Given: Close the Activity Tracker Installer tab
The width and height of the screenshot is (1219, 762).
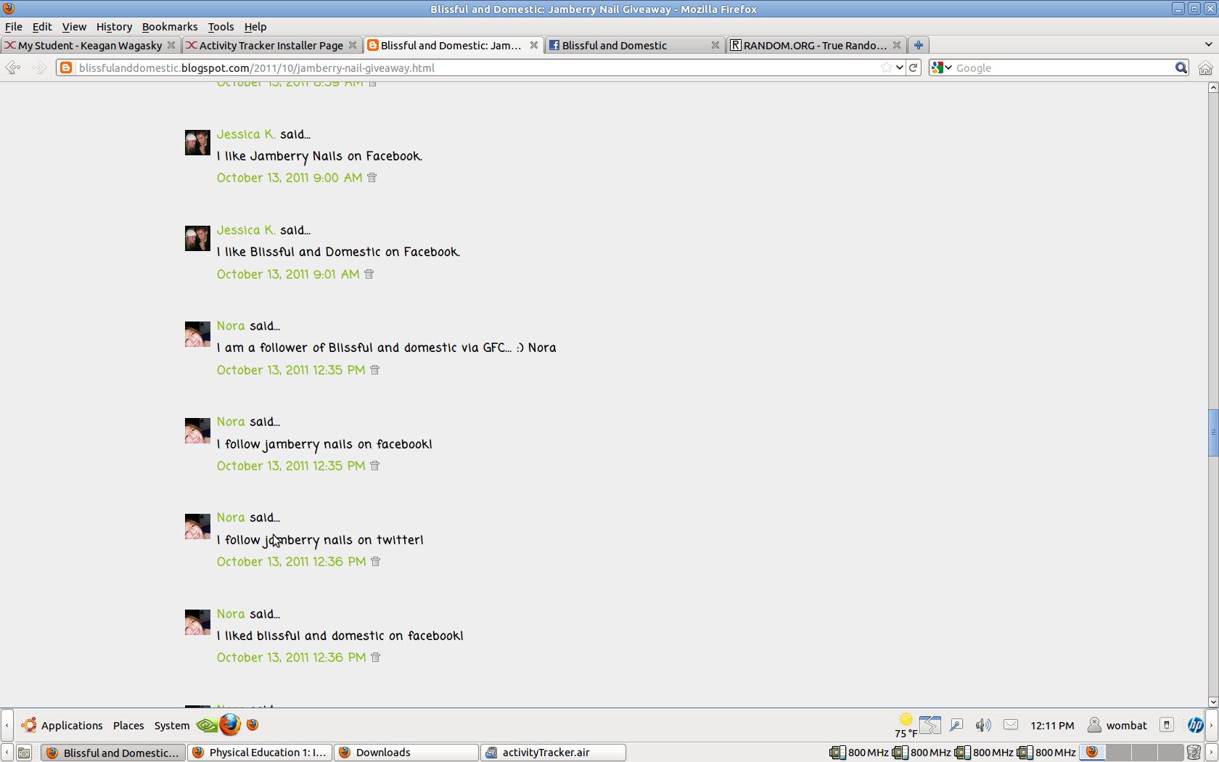Looking at the screenshot, I should 353,45.
